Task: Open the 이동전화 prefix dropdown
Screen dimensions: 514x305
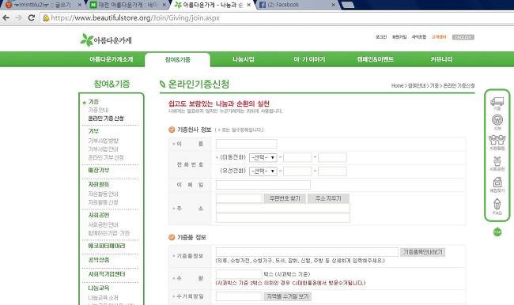Action: (x=263, y=157)
